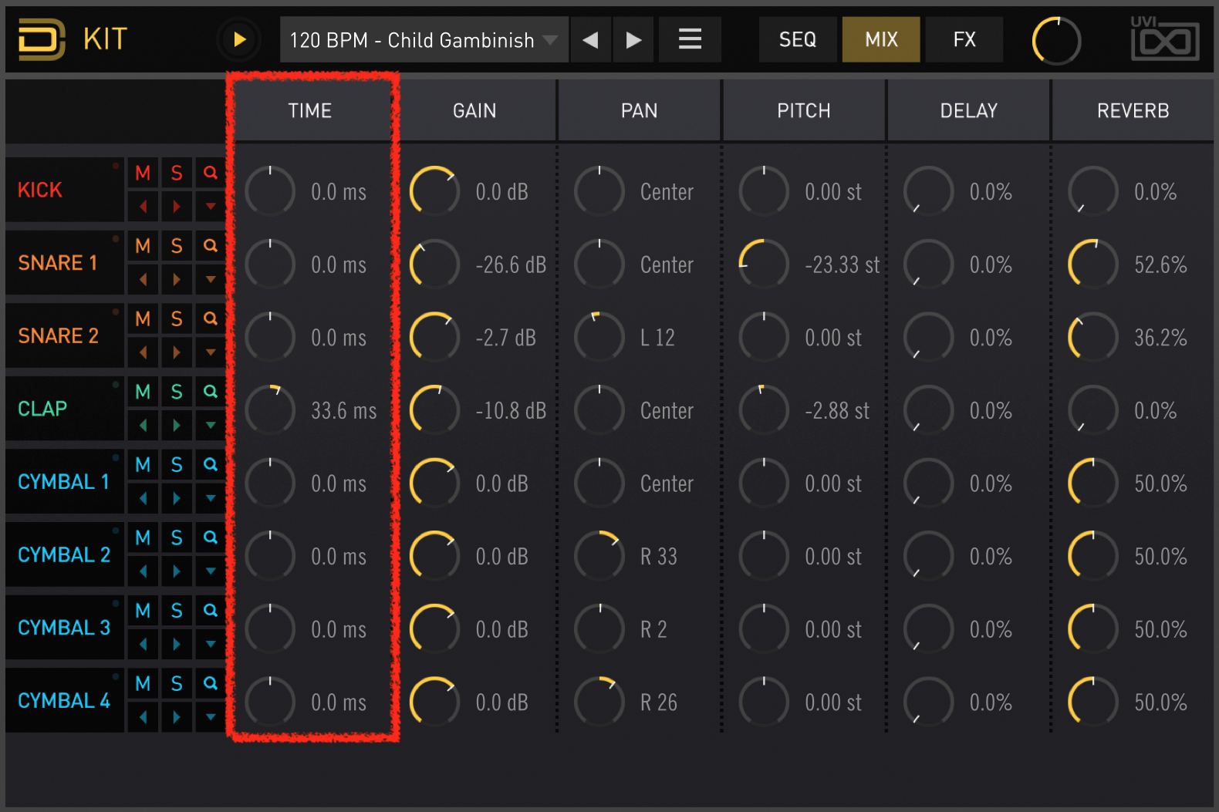Open the CYMBAL 2 dropdown arrow

210,571
